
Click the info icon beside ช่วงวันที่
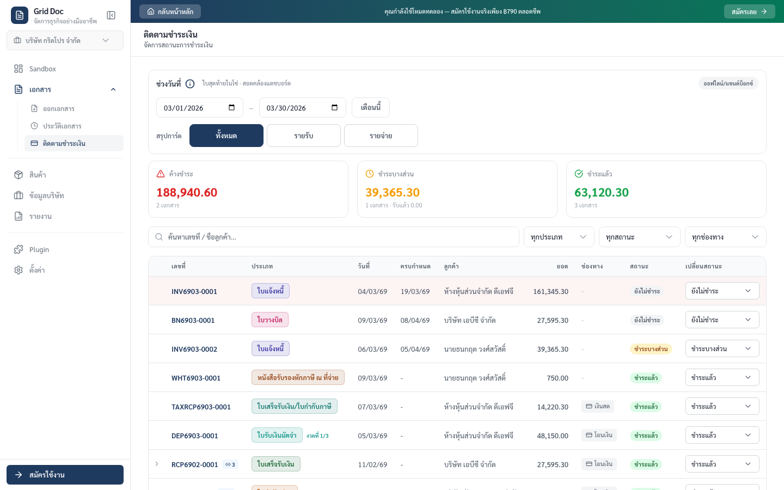[190, 84]
